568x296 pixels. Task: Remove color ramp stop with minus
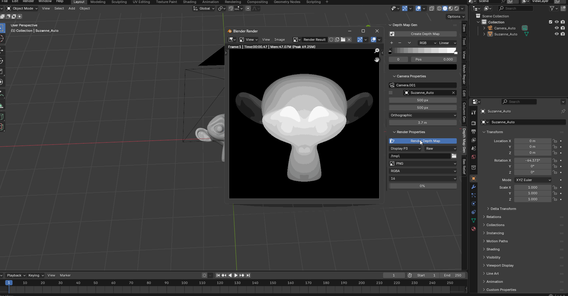click(400, 43)
